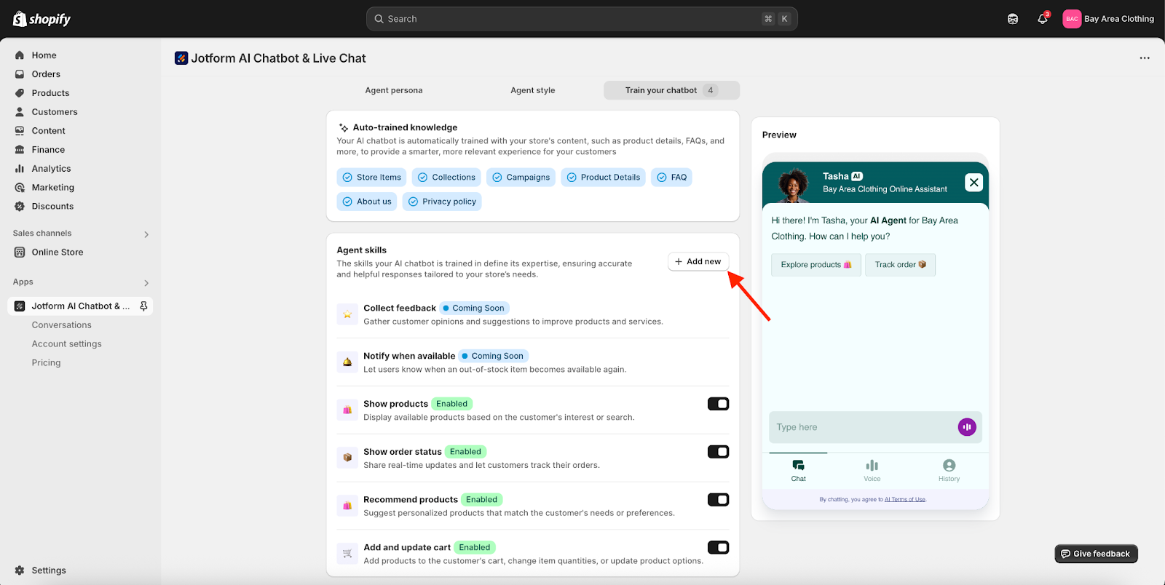The height and width of the screenshot is (585, 1165).
Task: Toggle the Show products skill switch
Action: 718,404
